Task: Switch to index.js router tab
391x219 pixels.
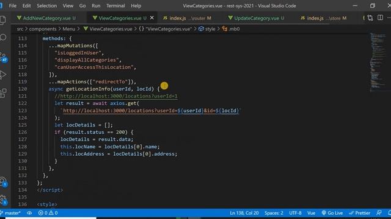Action: tap(187, 18)
